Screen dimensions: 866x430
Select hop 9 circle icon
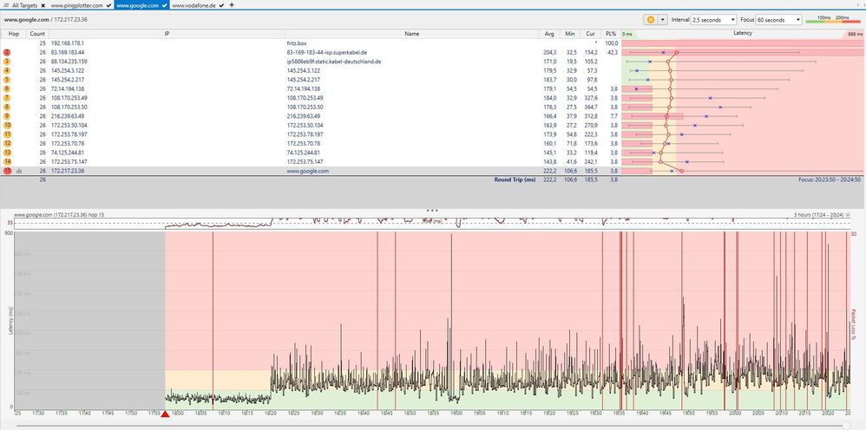click(7, 116)
